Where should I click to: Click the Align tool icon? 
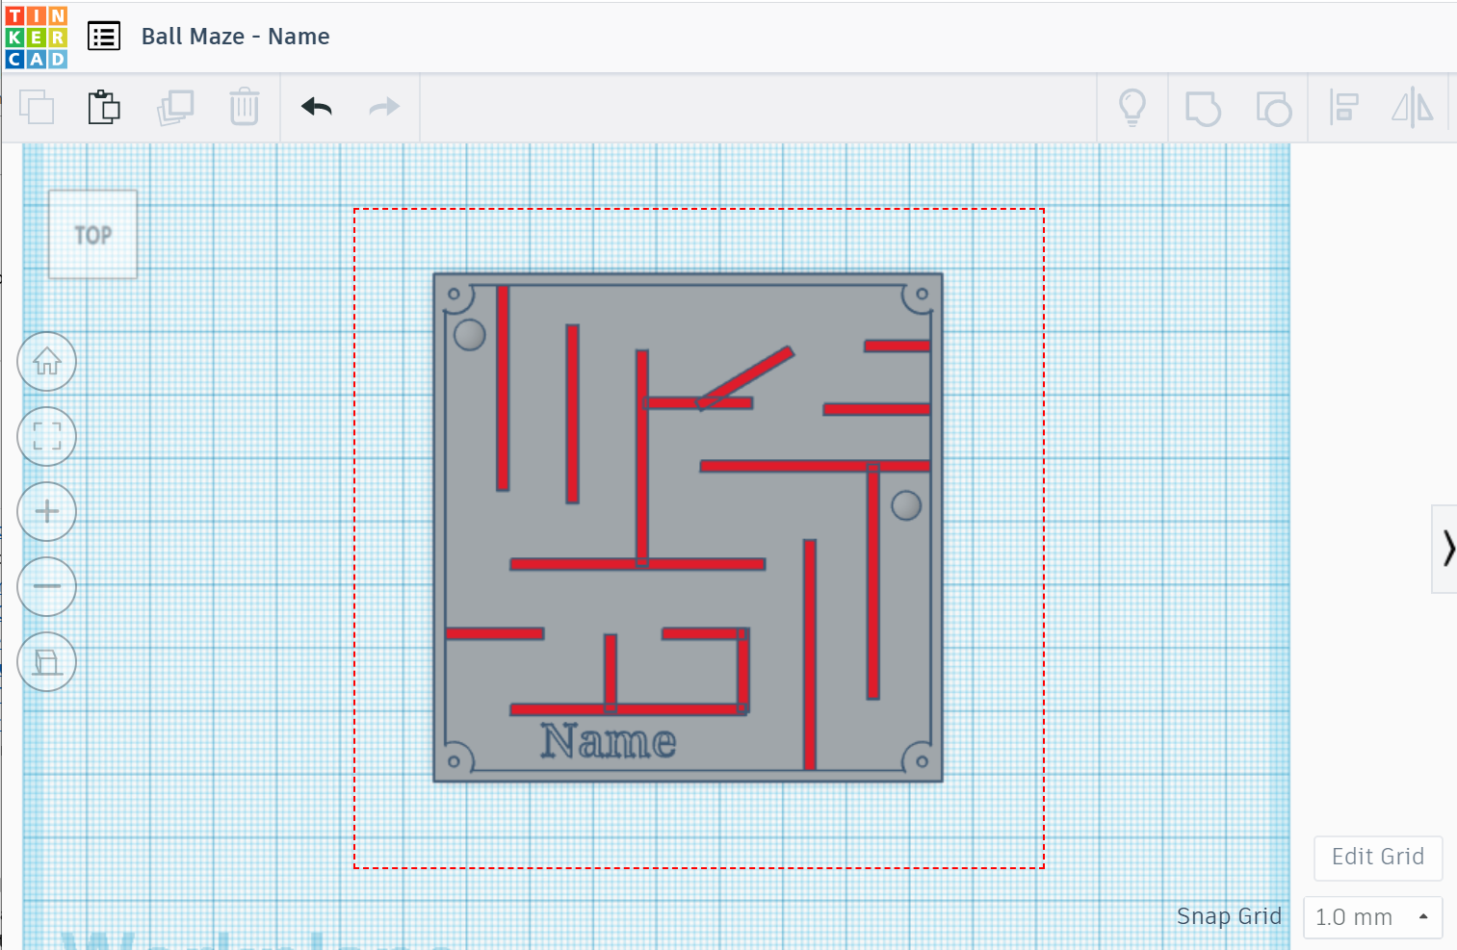(1343, 107)
